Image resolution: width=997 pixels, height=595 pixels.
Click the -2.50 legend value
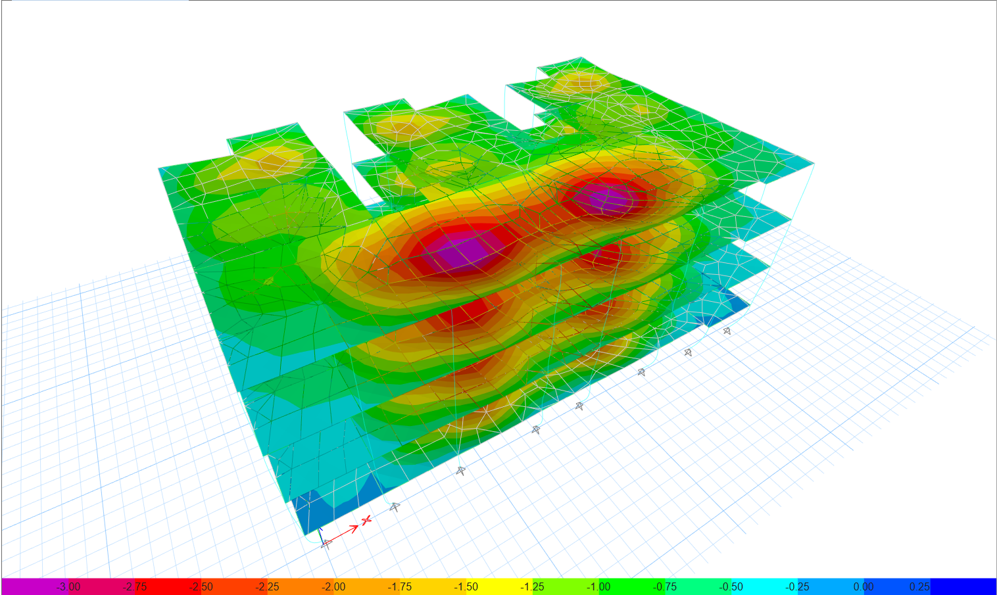[x=201, y=586]
